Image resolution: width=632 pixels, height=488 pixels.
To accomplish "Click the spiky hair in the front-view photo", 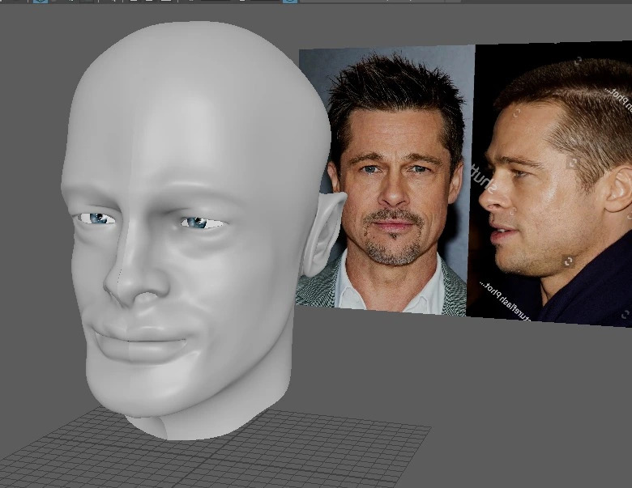I will (395, 89).
